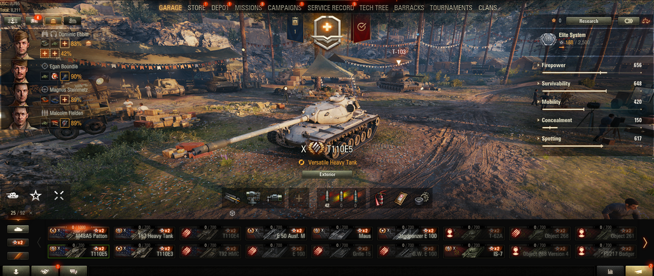Open the fire extinguisher consumable slot

379,198
